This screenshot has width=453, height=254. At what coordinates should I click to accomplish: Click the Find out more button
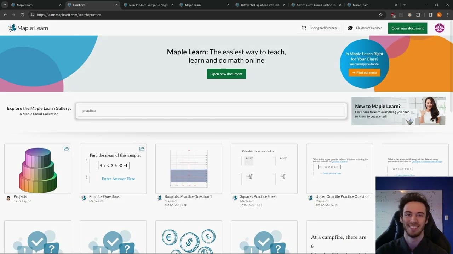click(364, 73)
